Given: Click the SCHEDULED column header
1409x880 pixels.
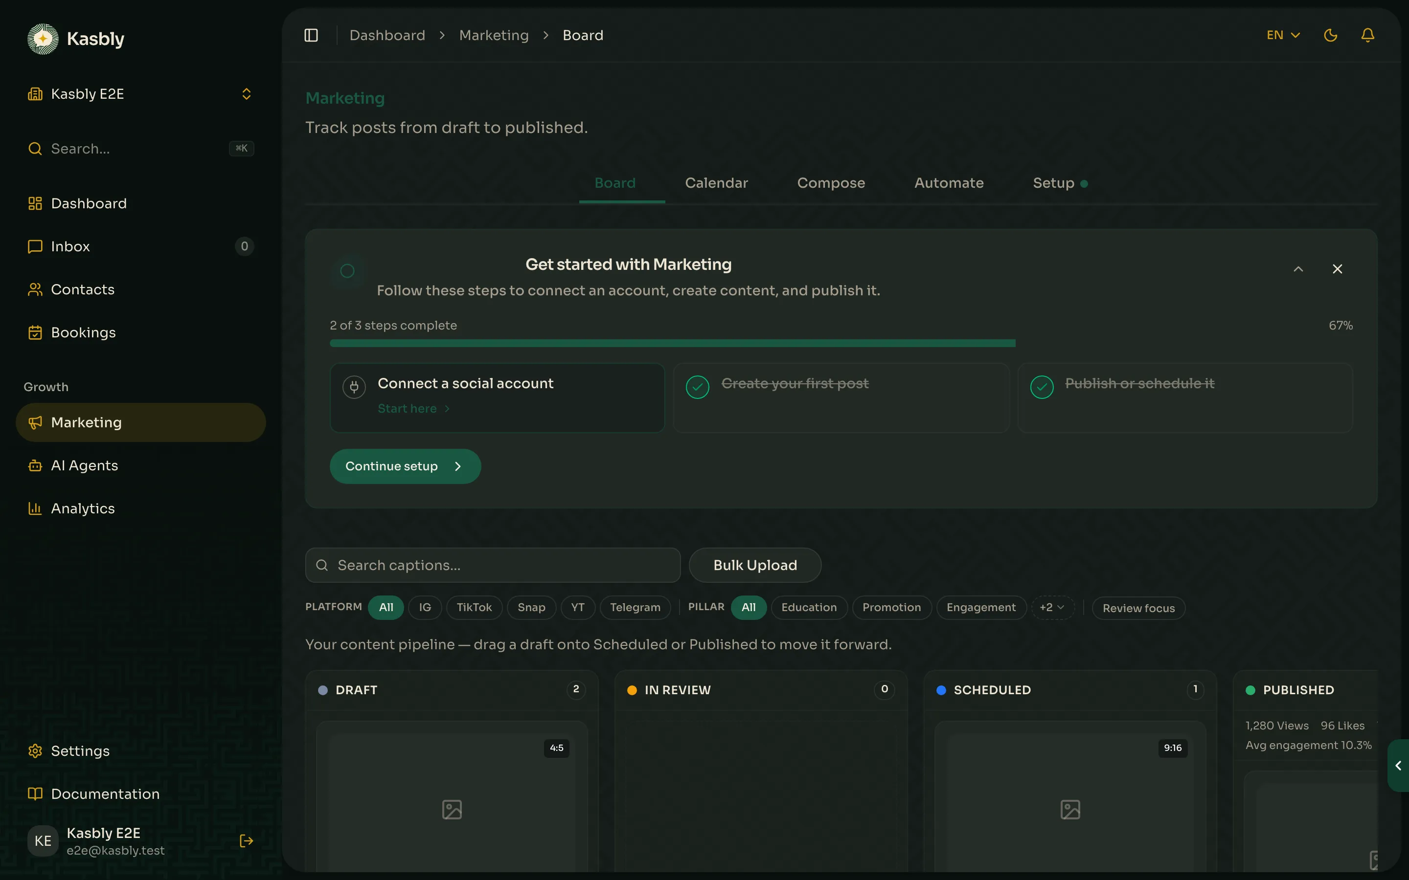Looking at the screenshot, I should (1070, 690).
